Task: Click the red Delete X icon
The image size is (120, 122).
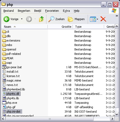Action: click(103, 19)
